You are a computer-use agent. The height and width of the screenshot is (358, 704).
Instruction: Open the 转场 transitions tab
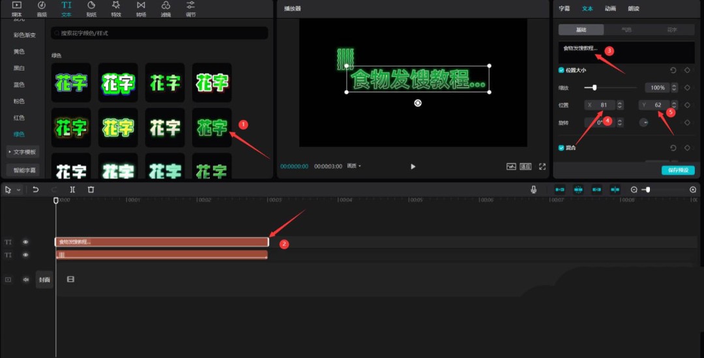pos(141,8)
